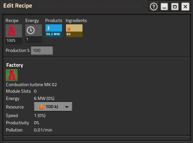Click the Edit Recipe title drag handle

(89, 6)
